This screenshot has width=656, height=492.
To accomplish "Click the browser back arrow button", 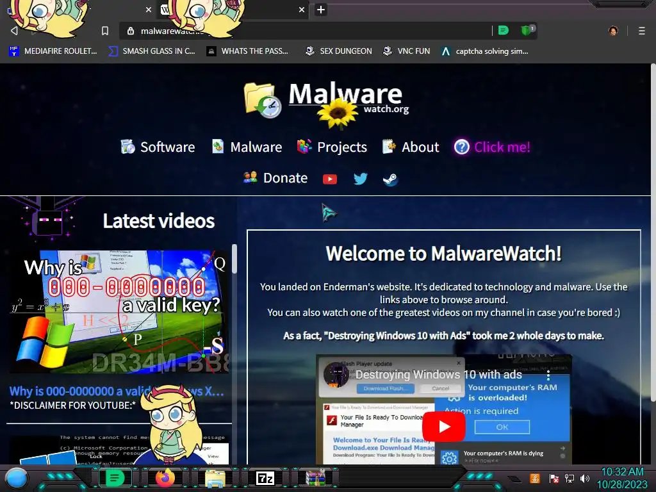I will point(14,31).
